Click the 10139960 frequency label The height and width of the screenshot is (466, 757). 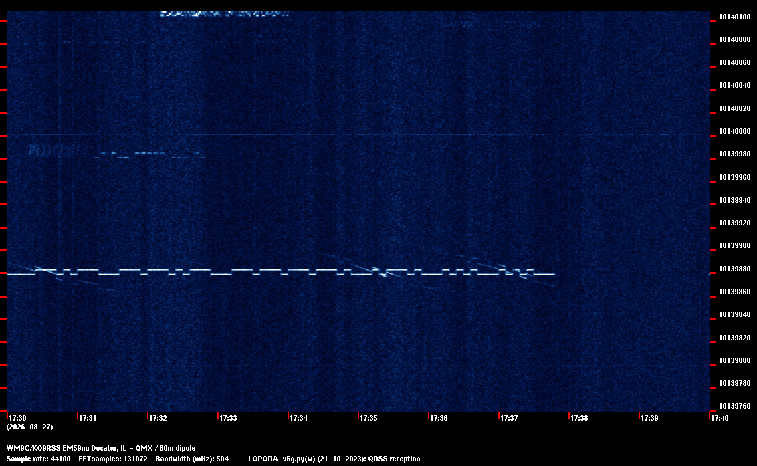click(x=734, y=177)
